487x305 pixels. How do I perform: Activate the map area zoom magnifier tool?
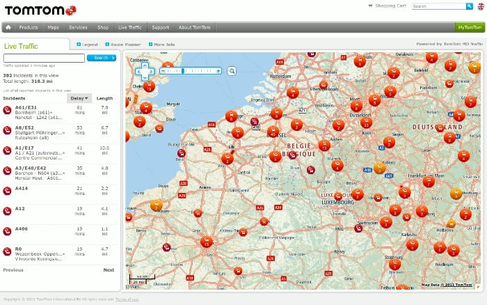[232, 71]
